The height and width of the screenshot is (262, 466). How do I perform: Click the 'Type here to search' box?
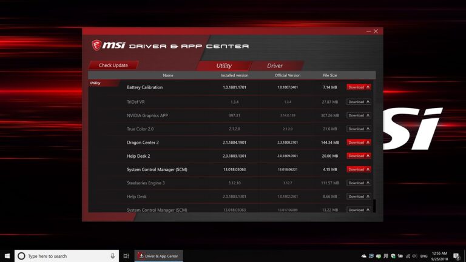tap(67, 256)
